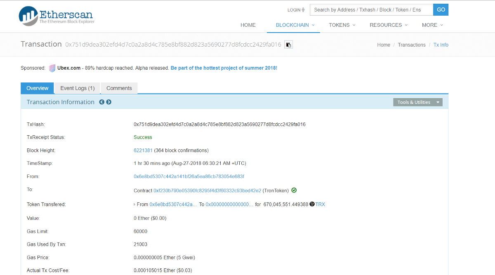
Task: Open block 6221381 link
Action: [x=143, y=150]
